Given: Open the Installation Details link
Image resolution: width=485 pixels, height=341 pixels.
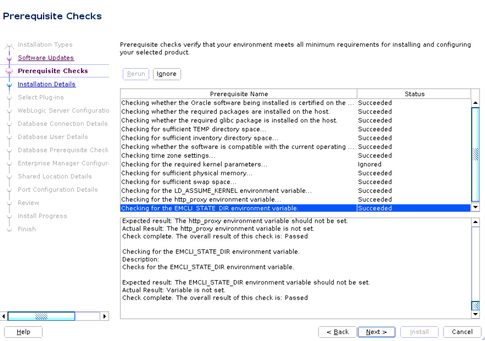Looking at the screenshot, I should click(x=46, y=84).
